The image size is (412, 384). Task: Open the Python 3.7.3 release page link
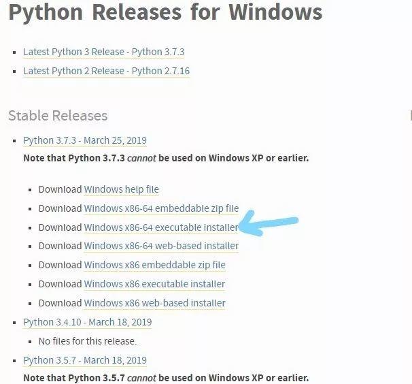pos(84,140)
